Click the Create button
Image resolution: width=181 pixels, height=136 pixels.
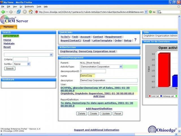click(x=94, y=114)
